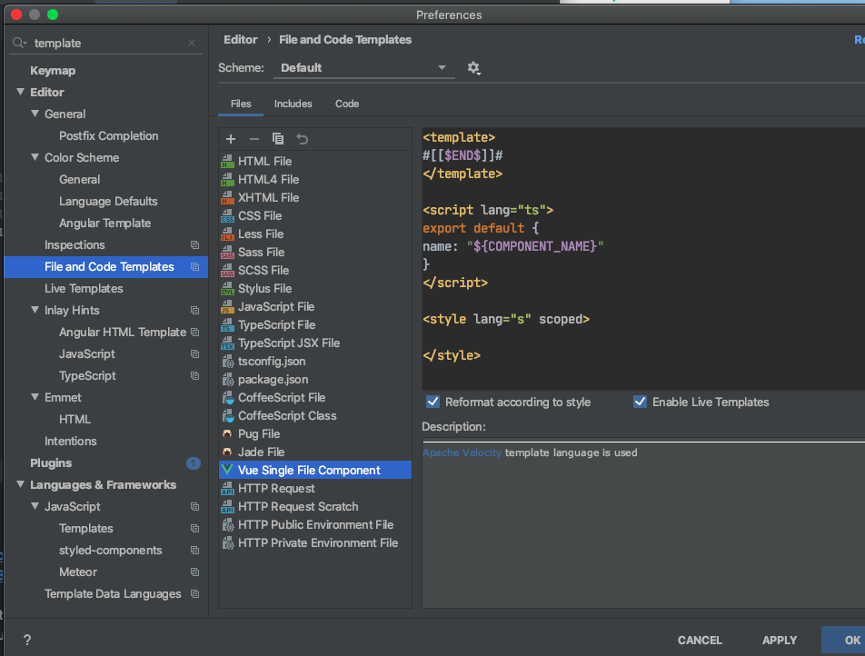Select the package.json template

tap(315, 380)
